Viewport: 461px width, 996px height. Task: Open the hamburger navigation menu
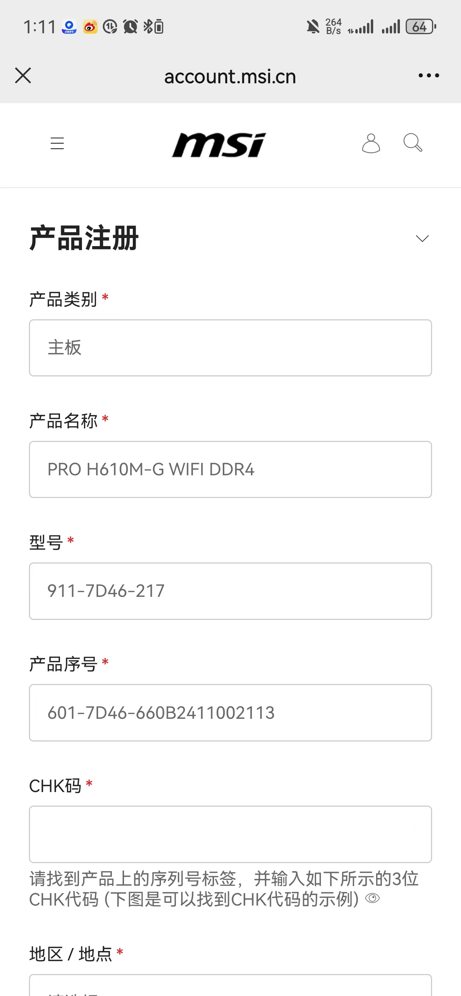(57, 144)
